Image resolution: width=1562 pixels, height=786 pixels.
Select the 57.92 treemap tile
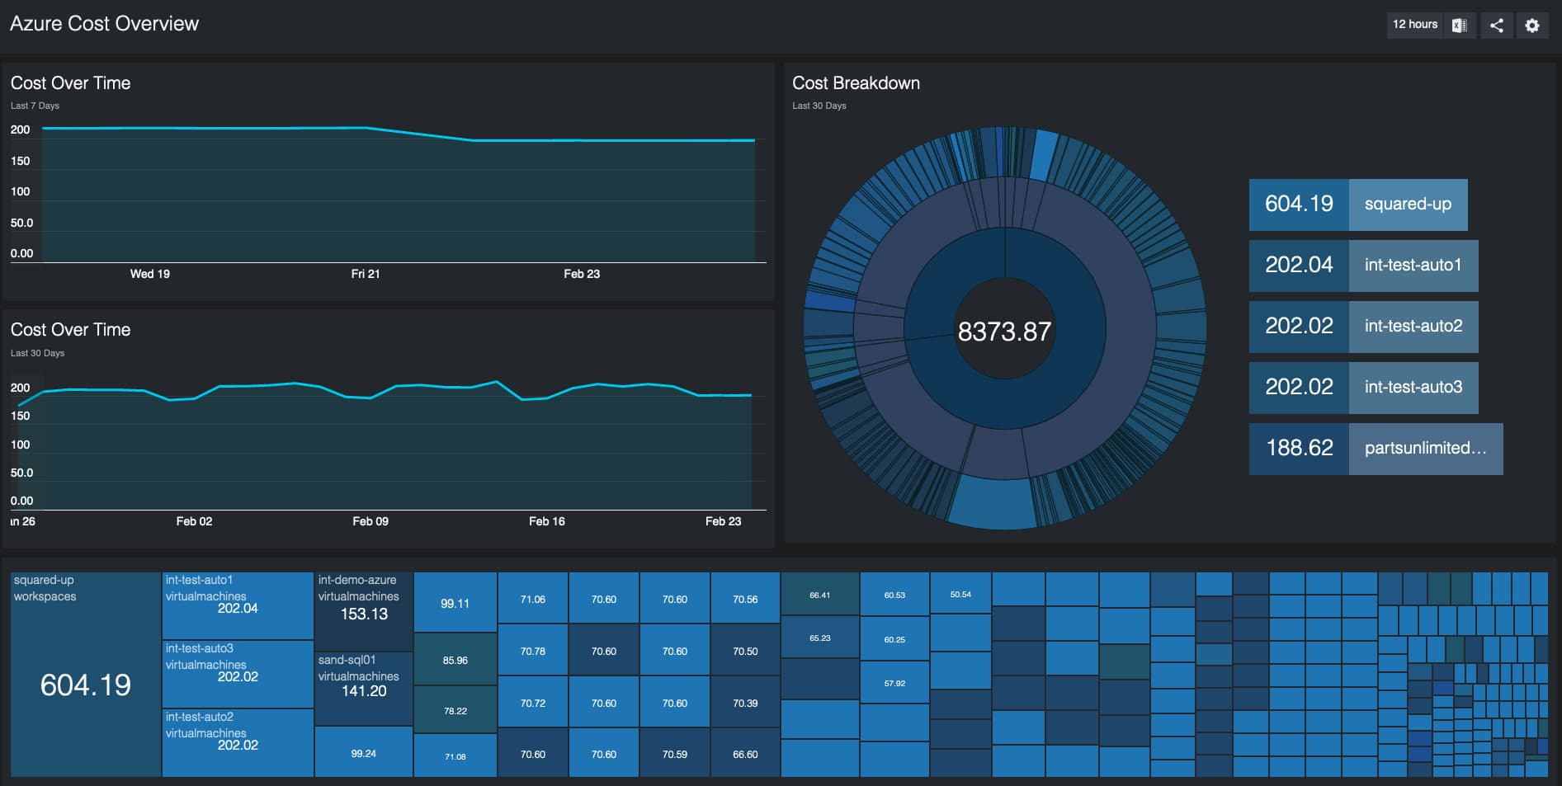pos(894,683)
